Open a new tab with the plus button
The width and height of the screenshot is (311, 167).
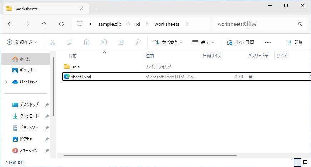click(x=97, y=9)
